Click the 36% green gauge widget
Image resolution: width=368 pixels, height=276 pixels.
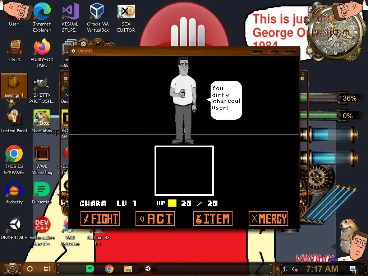pyautogui.click(x=328, y=98)
